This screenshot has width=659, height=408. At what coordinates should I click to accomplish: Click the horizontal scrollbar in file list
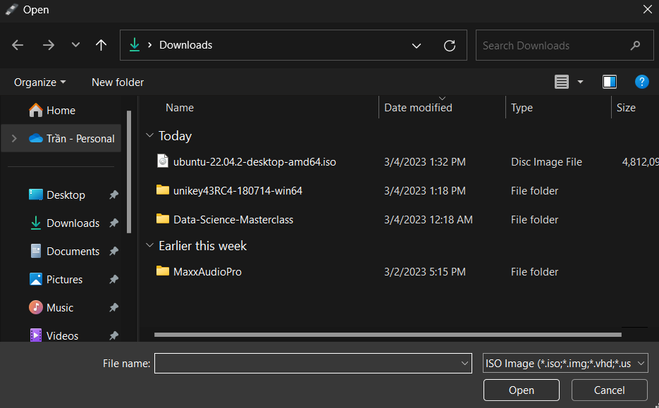[x=388, y=334]
